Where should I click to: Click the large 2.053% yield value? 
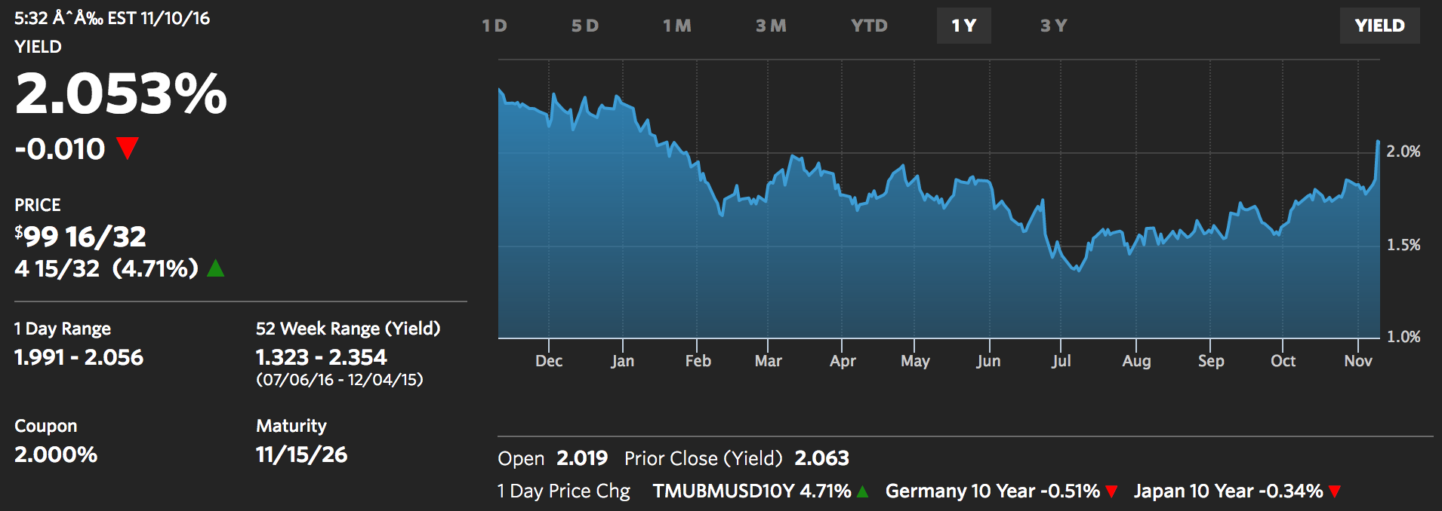pos(121,94)
